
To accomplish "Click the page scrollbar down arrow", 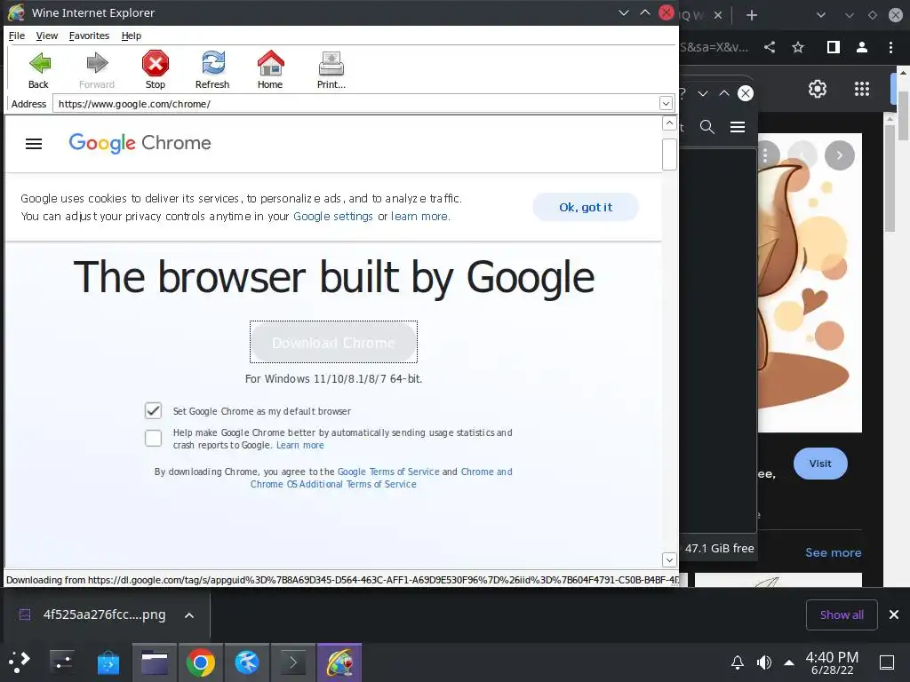I will coord(669,559).
